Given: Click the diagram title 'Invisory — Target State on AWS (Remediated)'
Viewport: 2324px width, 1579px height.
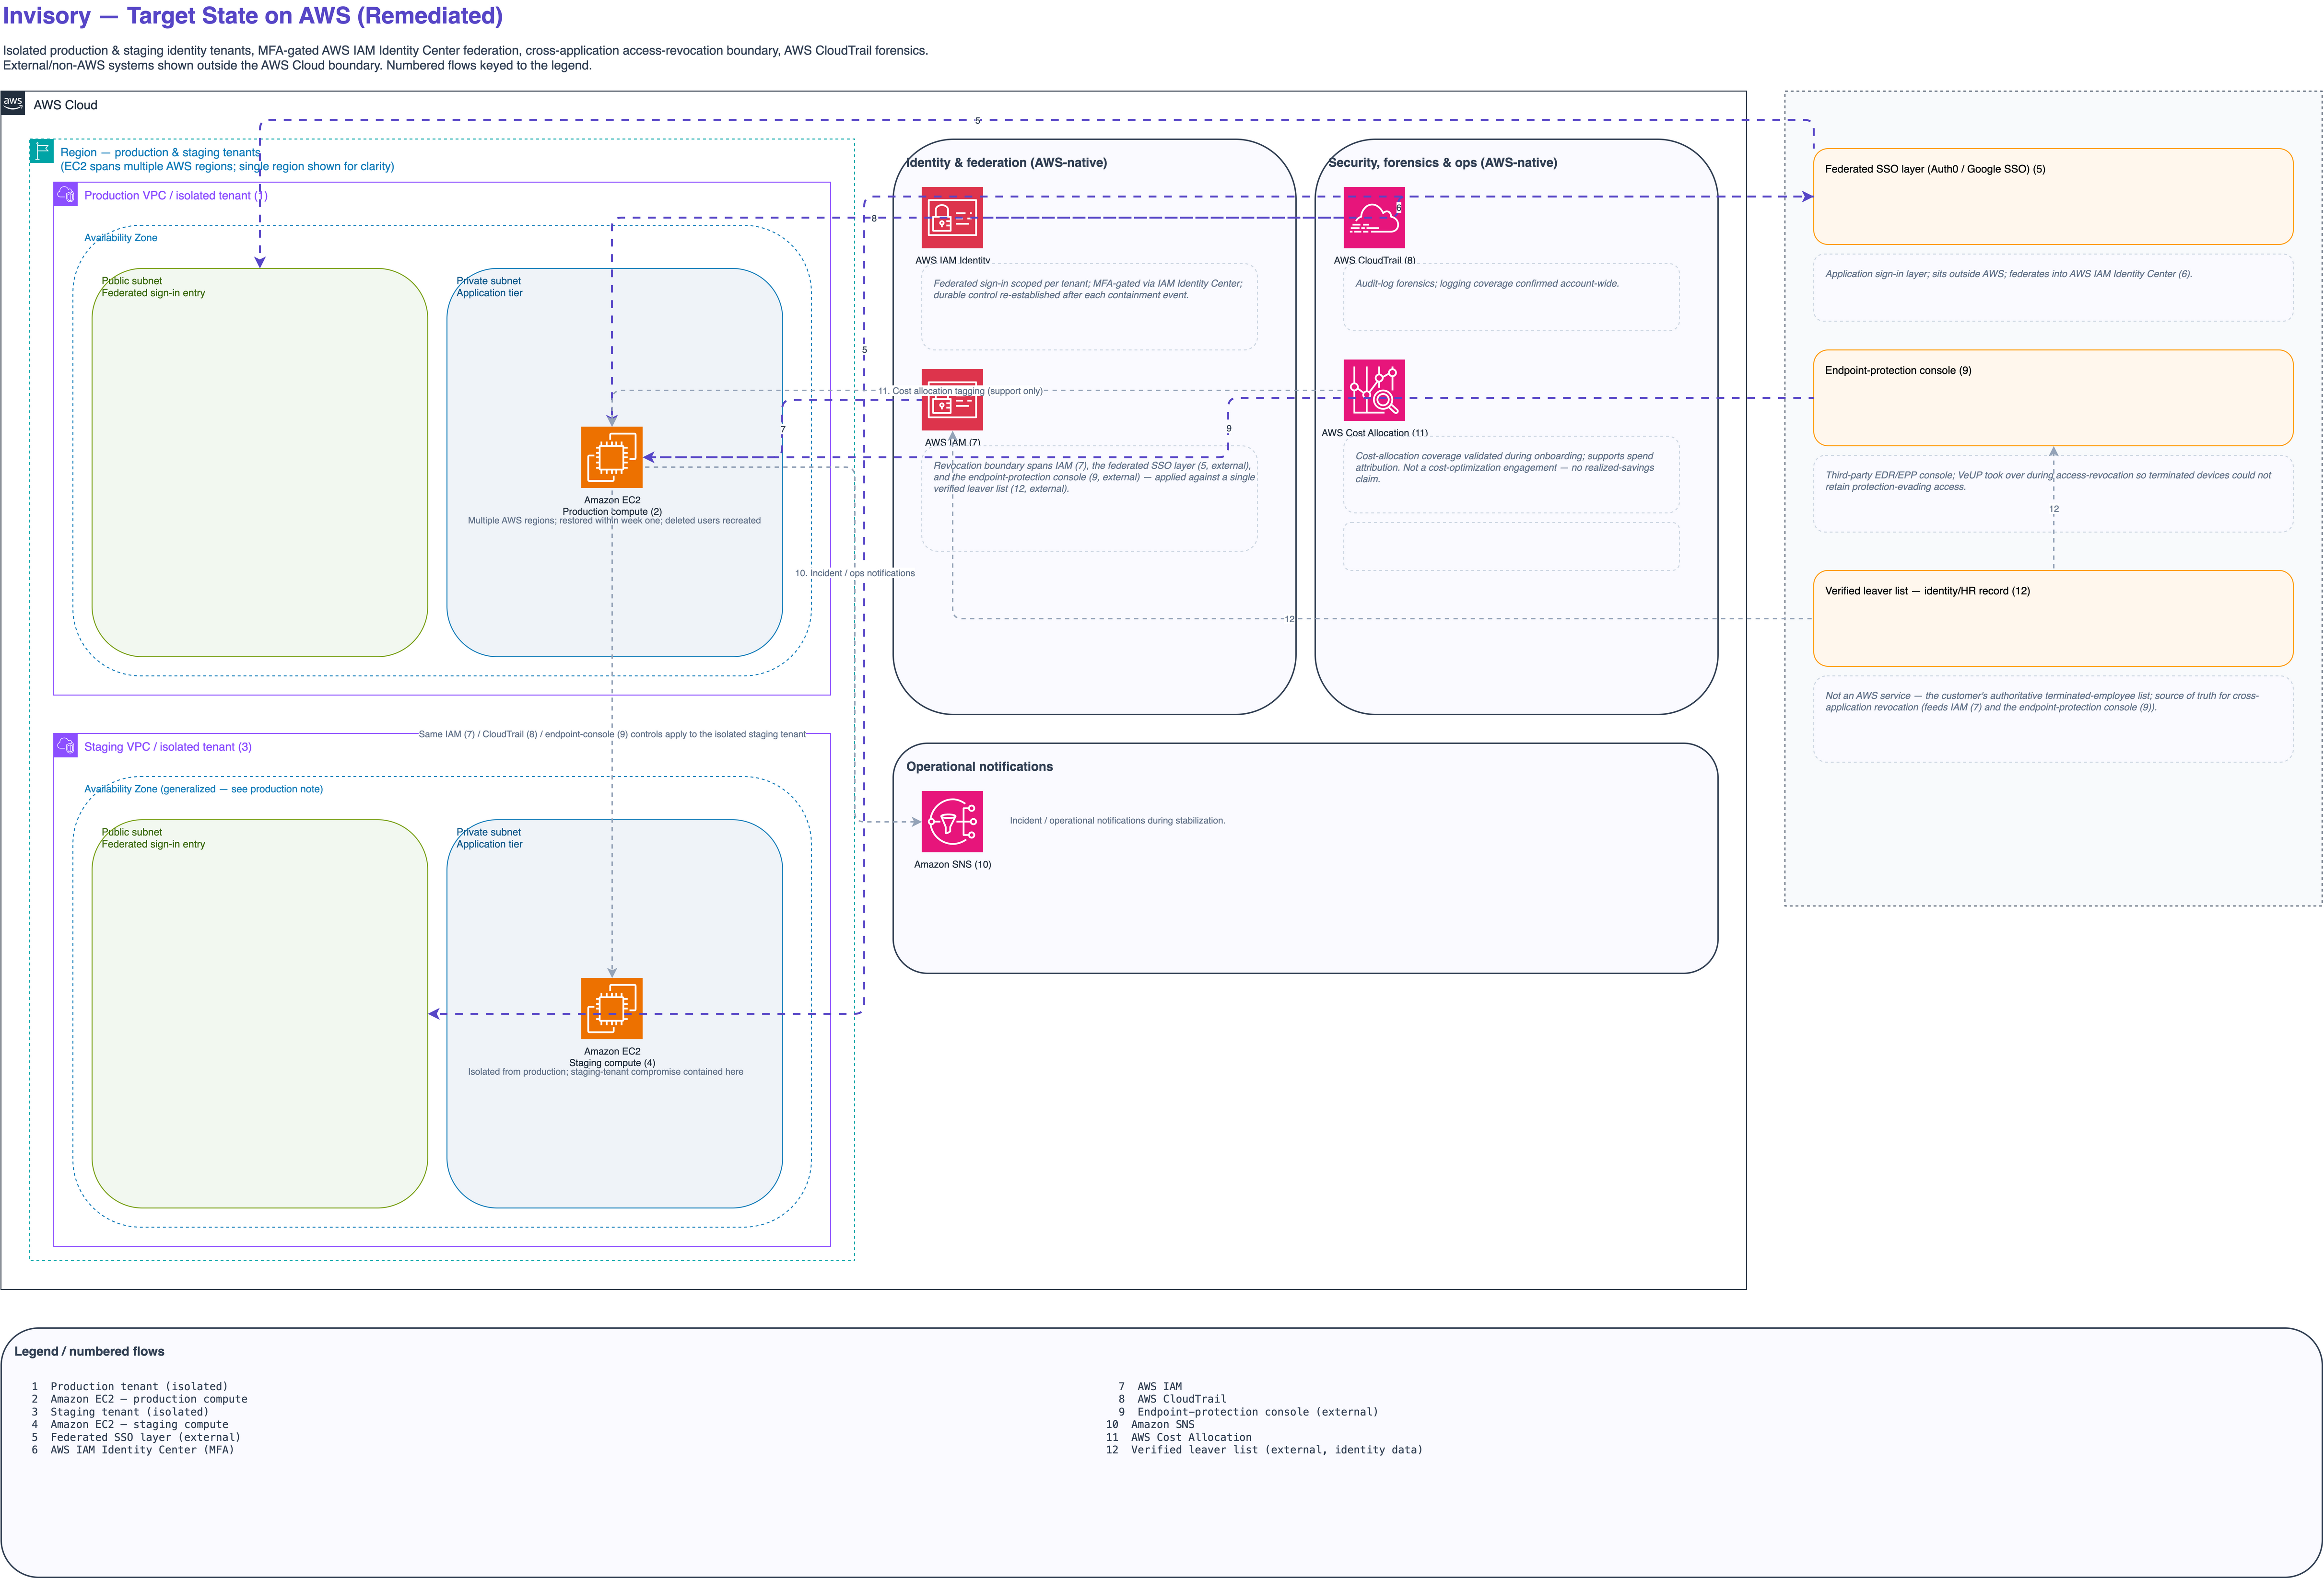Looking at the screenshot, I should (x=253, y=16).
